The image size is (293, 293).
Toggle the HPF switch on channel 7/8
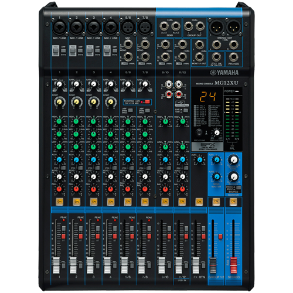click(x=148, y=110)
